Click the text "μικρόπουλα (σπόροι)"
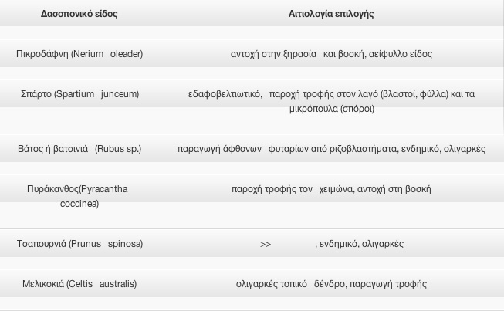 point(331,109)
